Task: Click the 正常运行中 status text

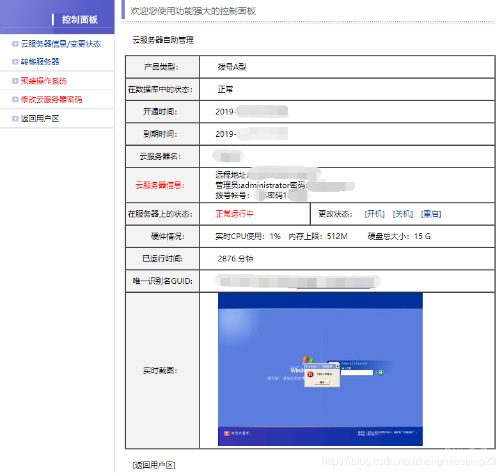Action: [235, 213]
